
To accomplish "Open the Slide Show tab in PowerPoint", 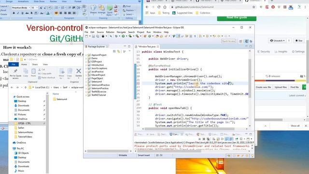I will [39, 1].
